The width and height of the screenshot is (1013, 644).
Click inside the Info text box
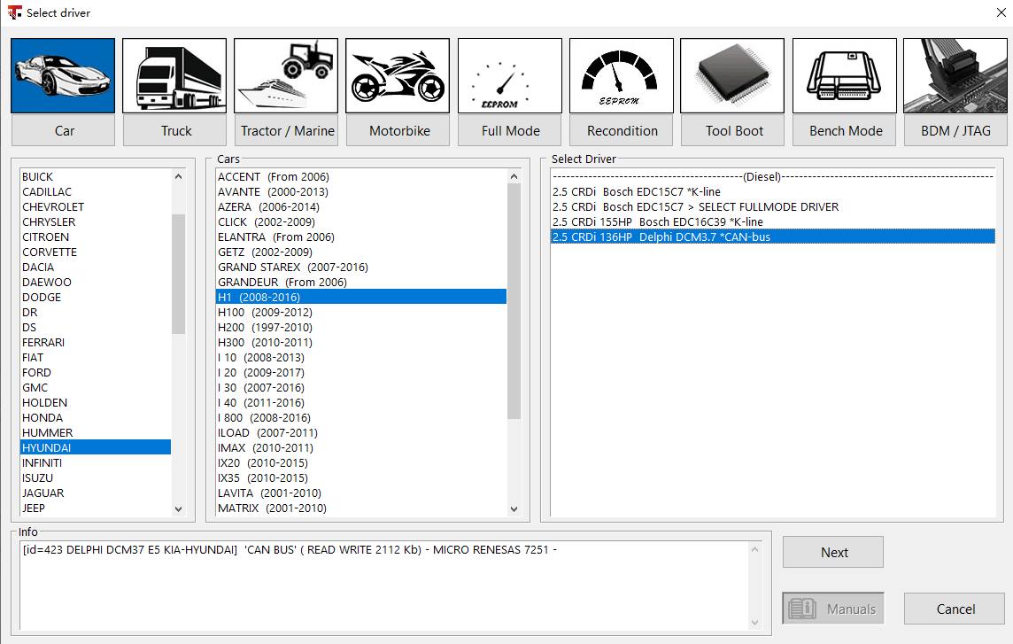(x=383, y=586)
